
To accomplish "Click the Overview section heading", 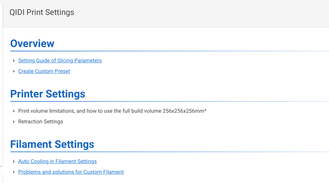I will point(32,44).
